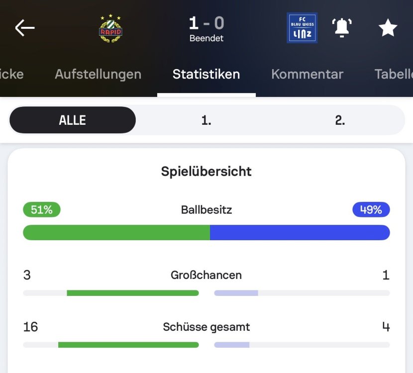Show statistics for ALLE periods

[73, 120]
